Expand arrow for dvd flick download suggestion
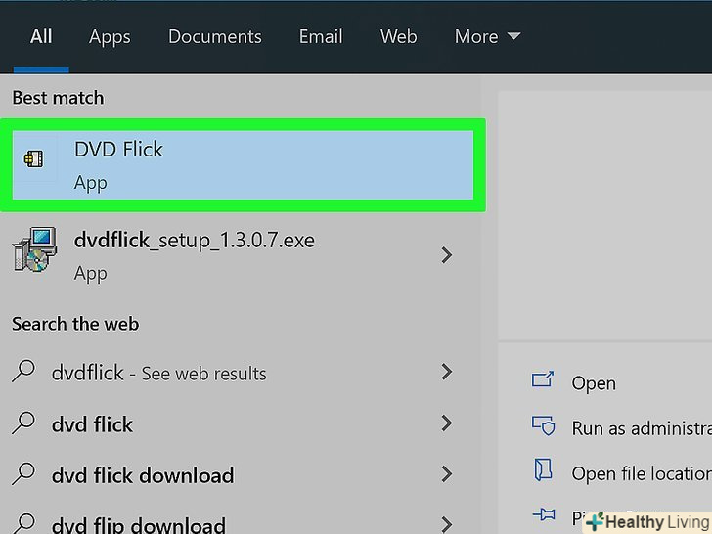This screenshot has height=534, width=712. click(447, 475)
